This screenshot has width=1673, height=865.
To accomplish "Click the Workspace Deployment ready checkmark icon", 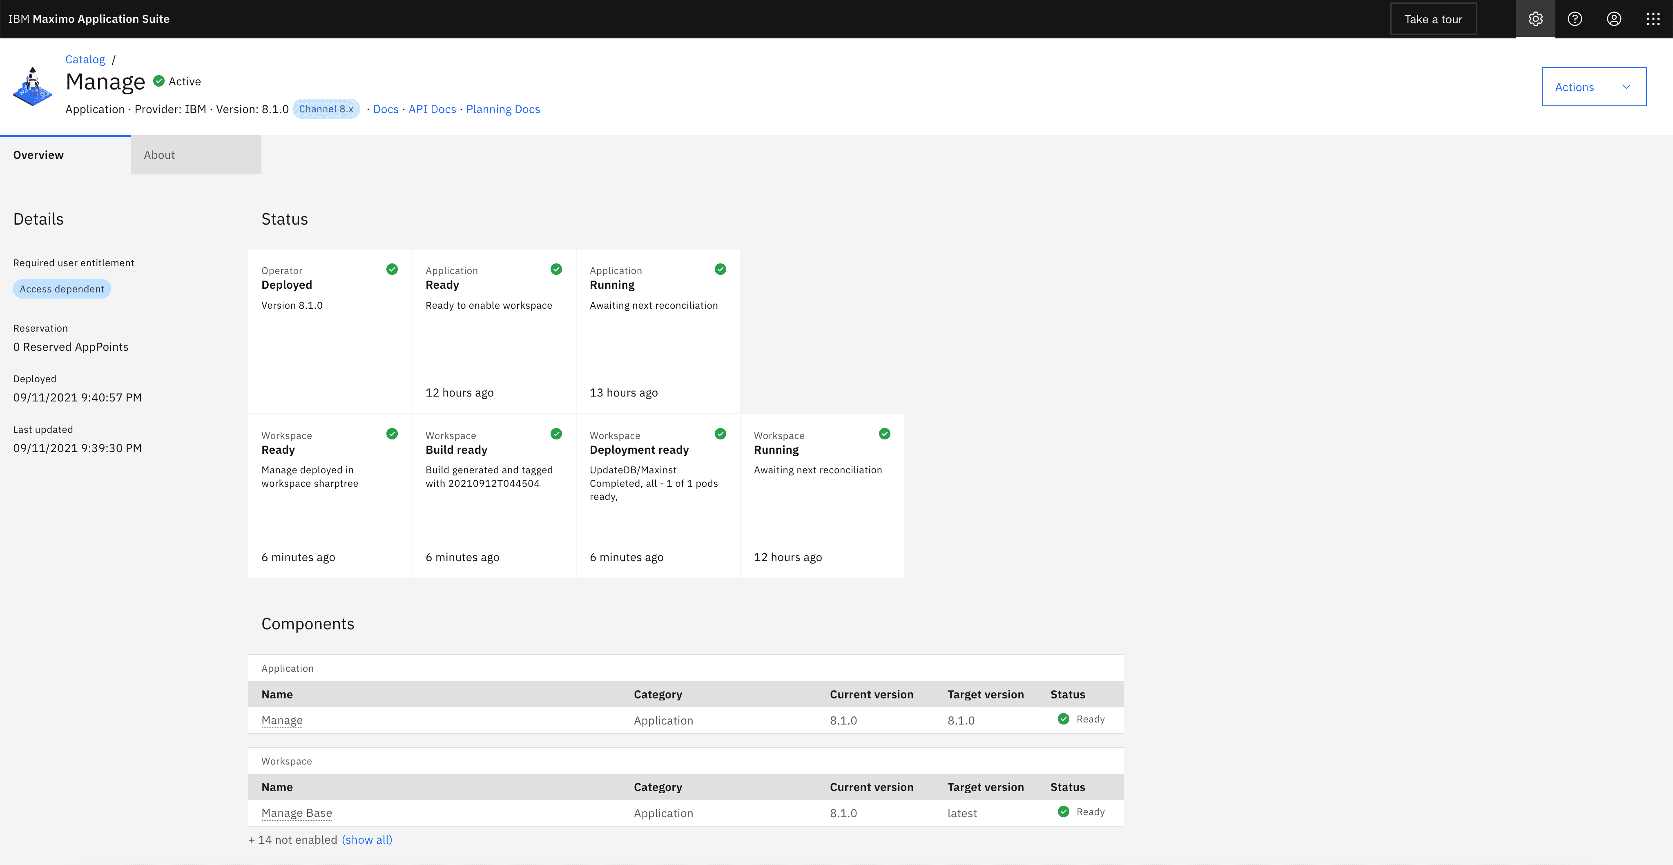I will tap(720, 434).
